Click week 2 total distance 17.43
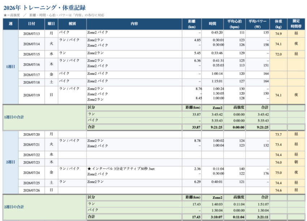This screenshot has height=221, width=307. click(192, 217)
